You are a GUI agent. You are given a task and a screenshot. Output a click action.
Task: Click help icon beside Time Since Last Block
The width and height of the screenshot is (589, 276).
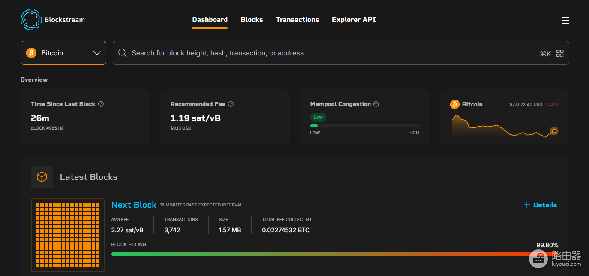click(x=101, y=104)
